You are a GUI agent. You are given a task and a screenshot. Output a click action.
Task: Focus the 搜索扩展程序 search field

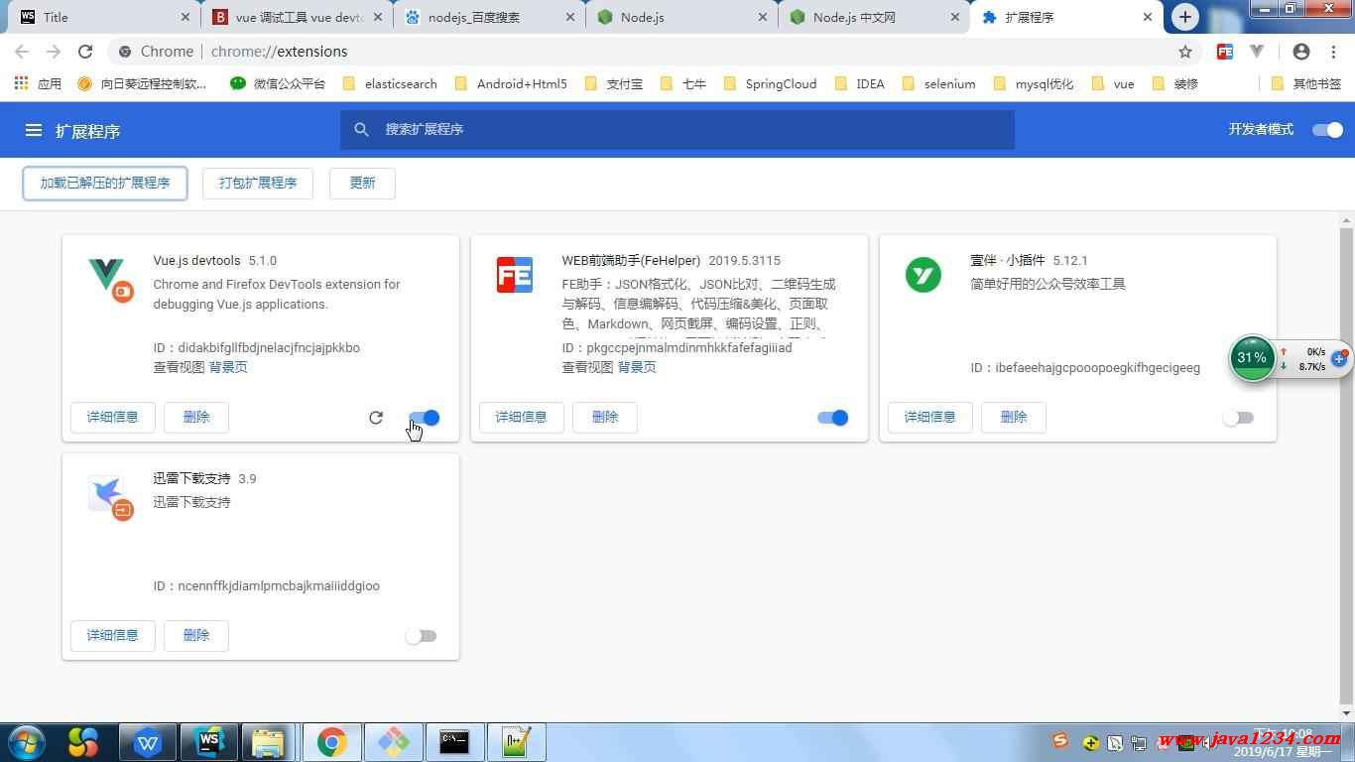pos(677,130)
